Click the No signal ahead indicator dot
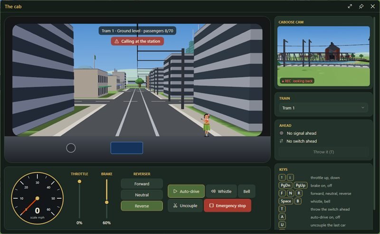Viewport: 380px width, 234px height. [x=281, y=133]
